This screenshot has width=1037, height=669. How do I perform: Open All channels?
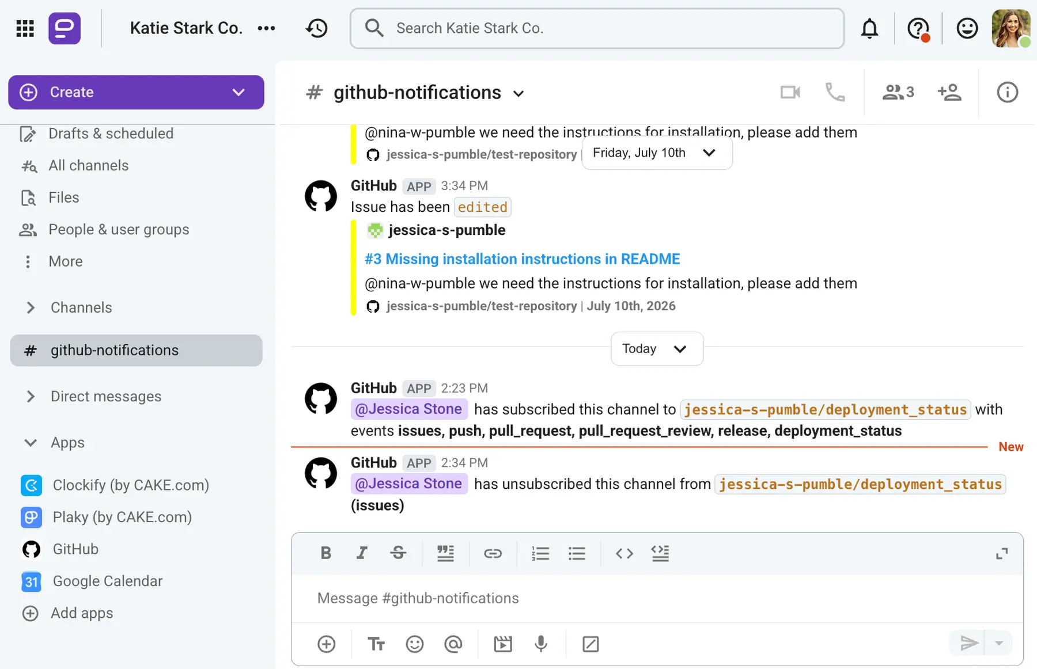coord(88,166)
